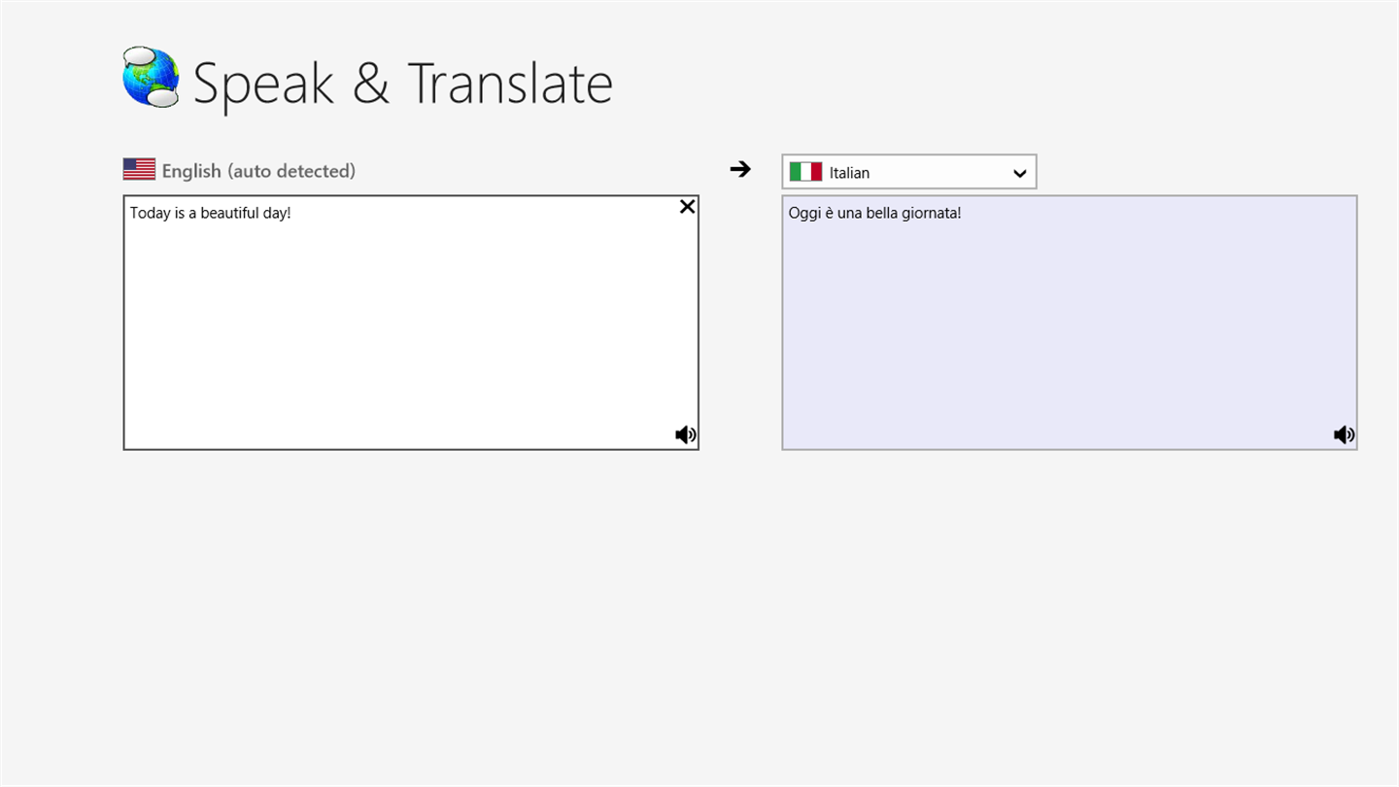
Task: Play audio of the English source text
Action: tap(685, 434)
